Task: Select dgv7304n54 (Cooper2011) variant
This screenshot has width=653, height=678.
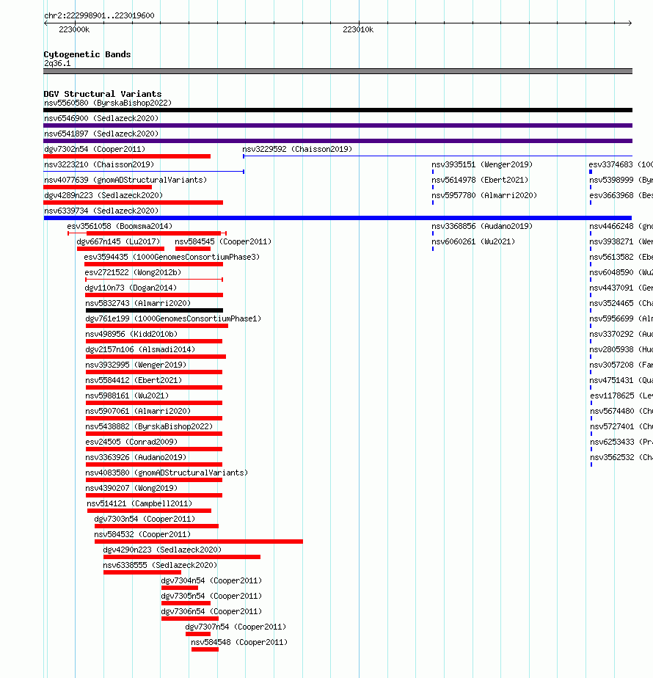Action: coord(211,580)
